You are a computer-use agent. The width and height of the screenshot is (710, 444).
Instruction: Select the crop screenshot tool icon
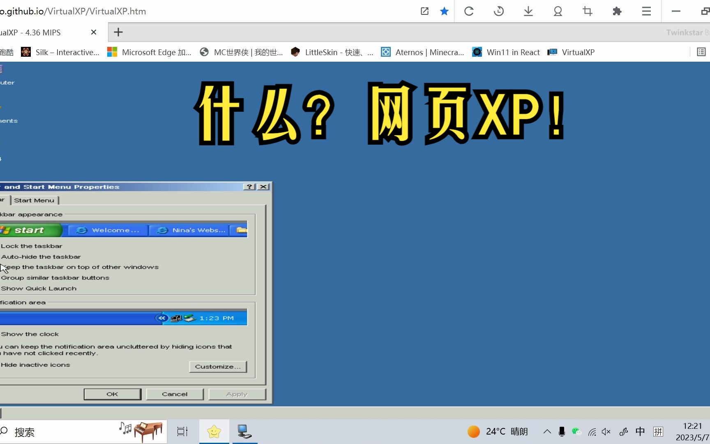pos(588,11)
